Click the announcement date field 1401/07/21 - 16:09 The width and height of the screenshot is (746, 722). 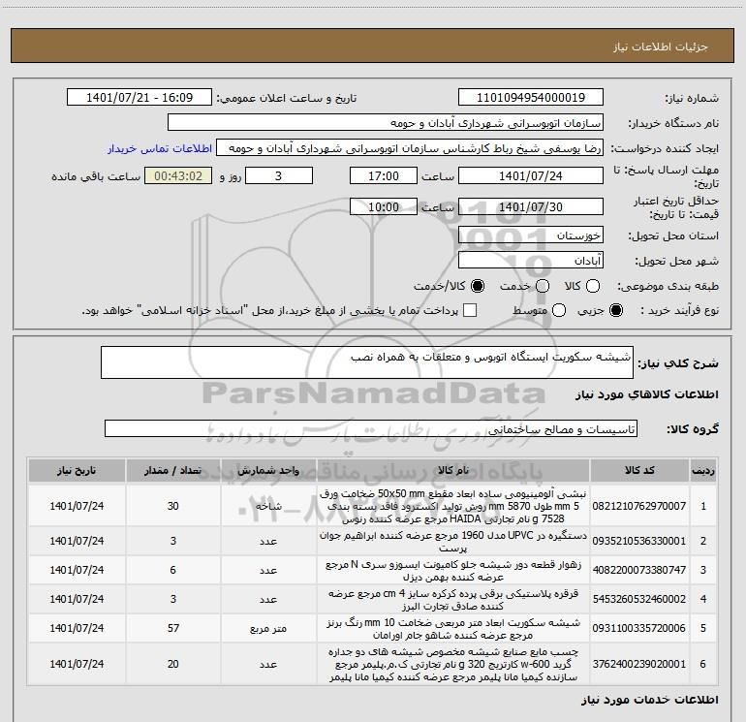(x=140, y=98)
